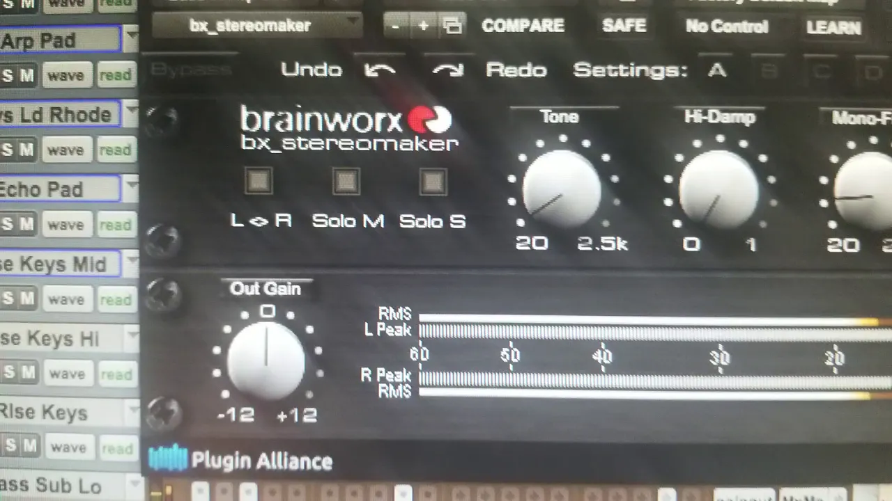Select settings slot A
The height and width of the screenshot is (501, 892).
(x=716, y=70)
